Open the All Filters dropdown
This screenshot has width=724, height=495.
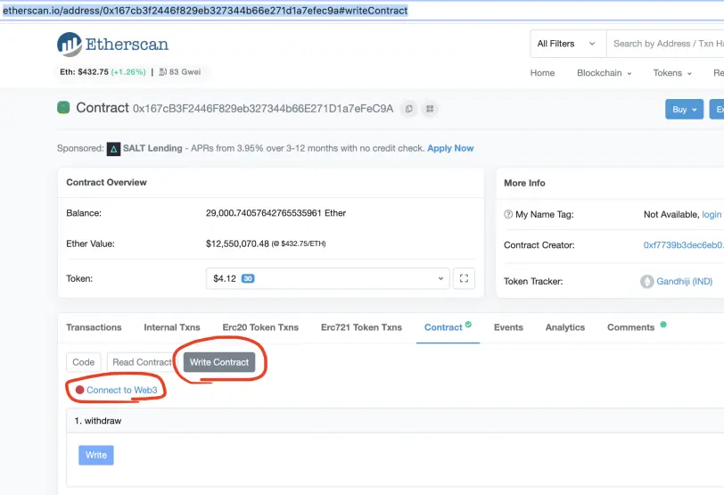(x=568, y=44)
